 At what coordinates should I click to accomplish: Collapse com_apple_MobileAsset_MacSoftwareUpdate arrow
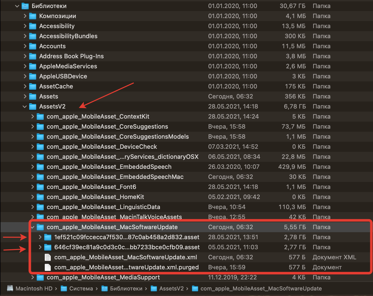pyautogui.click(x=32, y=227)
